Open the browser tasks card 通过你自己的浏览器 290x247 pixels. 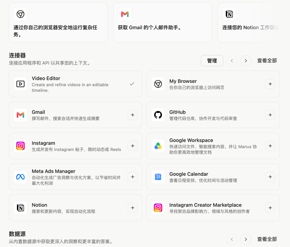click(x=58, y=23)
